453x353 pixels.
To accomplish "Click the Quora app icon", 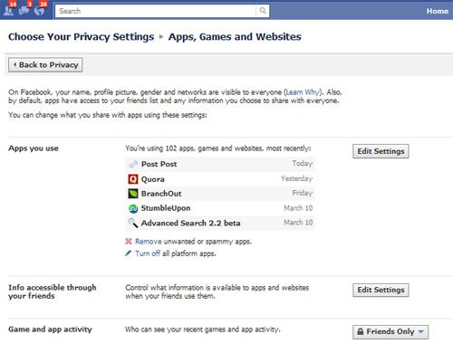I will click(133, 179).
